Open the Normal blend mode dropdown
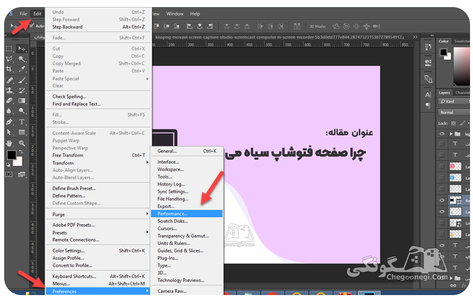 pos(454,113)
